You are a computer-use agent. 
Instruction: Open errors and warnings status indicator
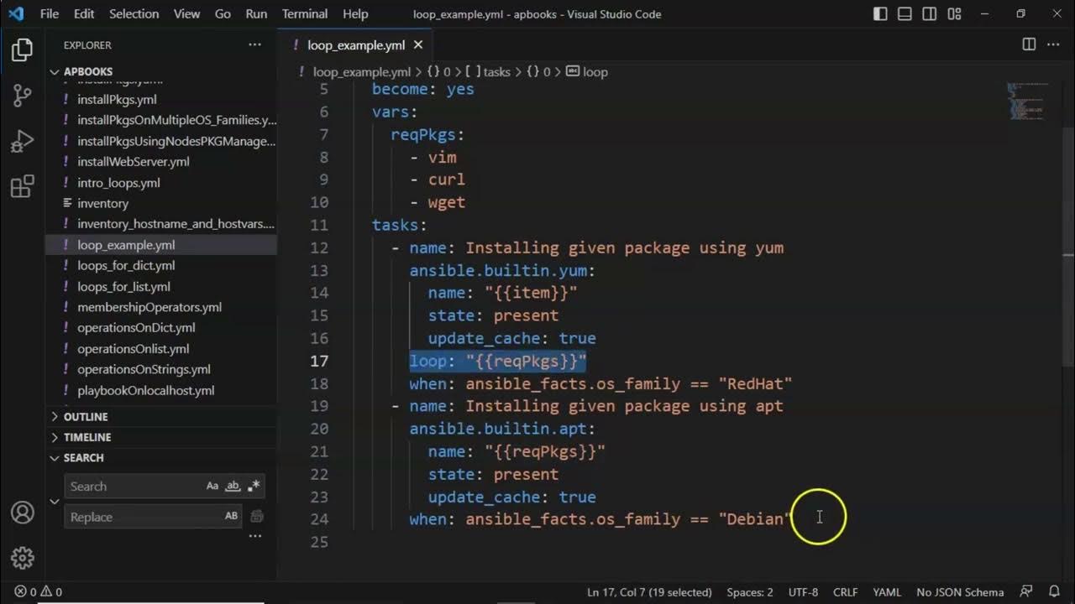(38, 592)
